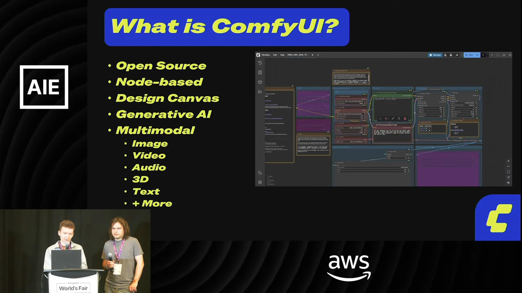
Task: Click the "Generative AI" bullet
Action: tap(164, 114)
